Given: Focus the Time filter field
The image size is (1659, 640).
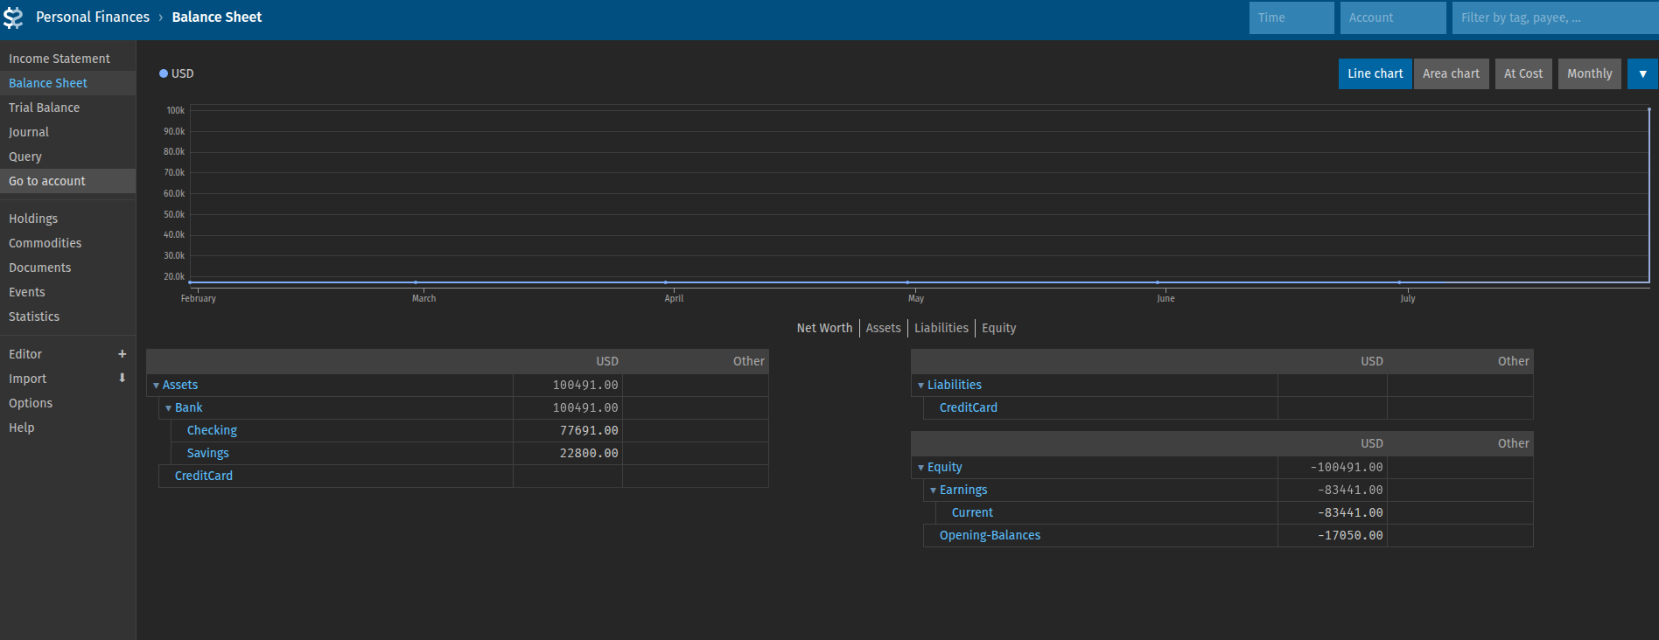Looking at the screenshot, I should tap(1291, 17).
